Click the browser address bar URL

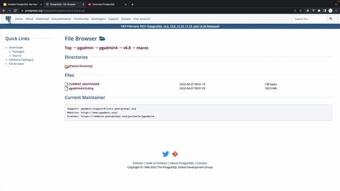click(x=55, y=11)
